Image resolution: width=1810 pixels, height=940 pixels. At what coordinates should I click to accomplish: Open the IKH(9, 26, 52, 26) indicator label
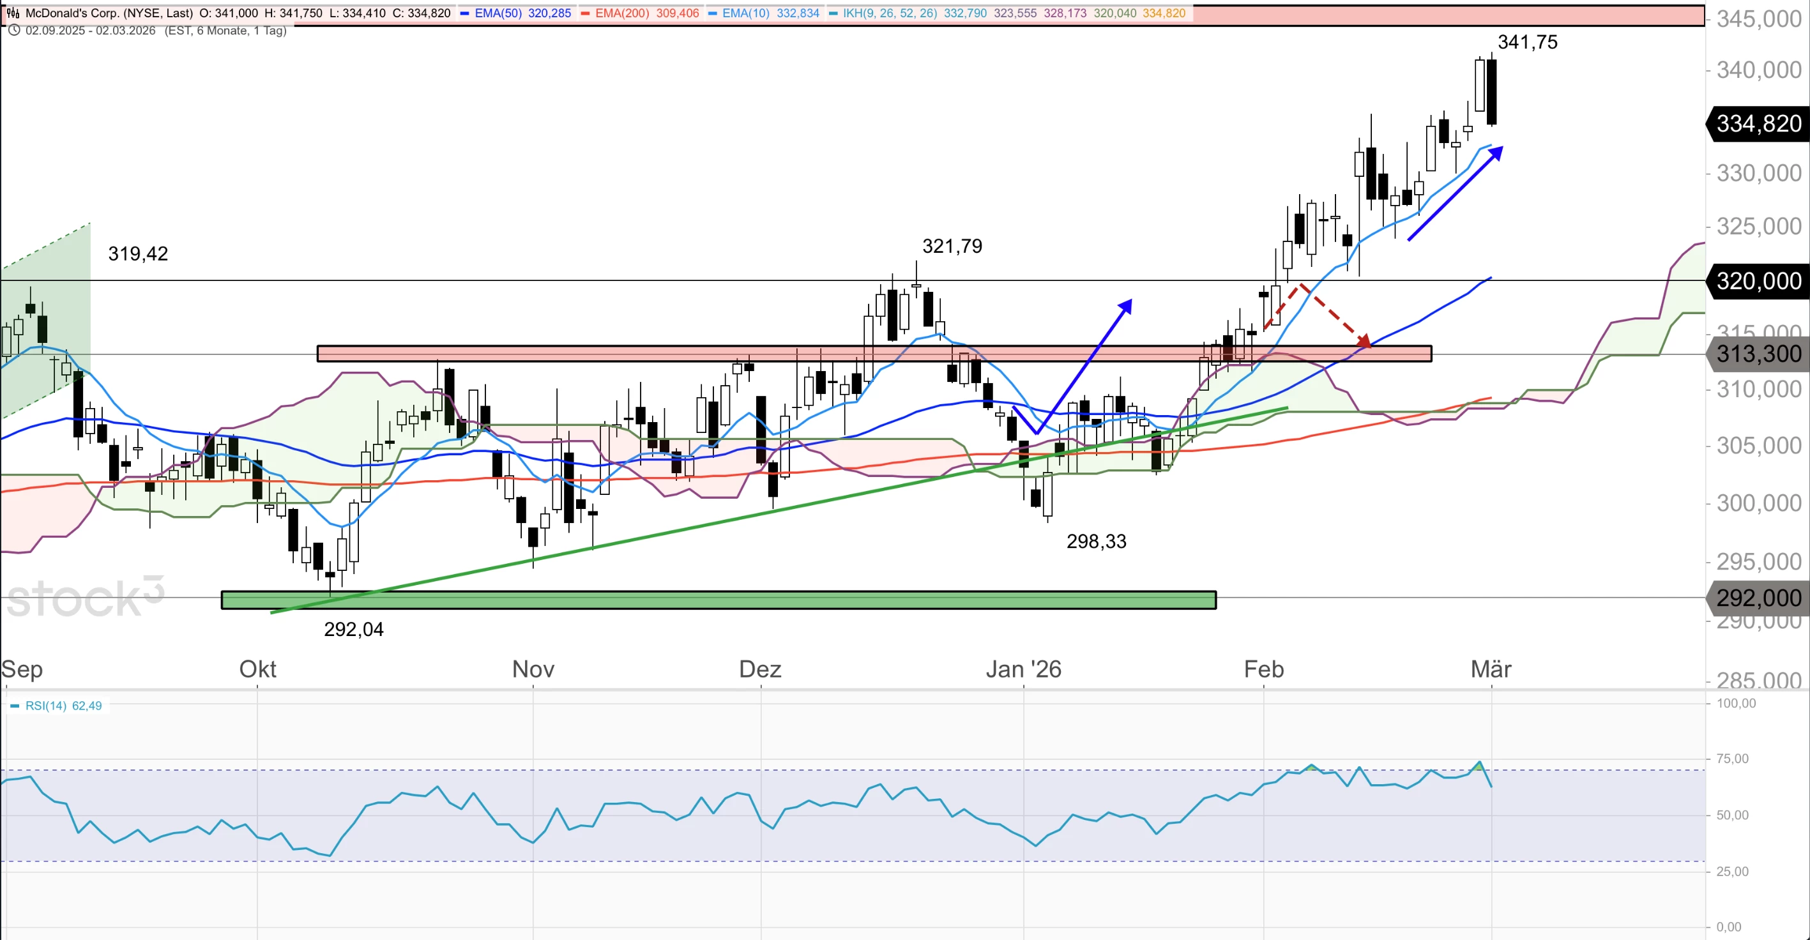[890, 13]
